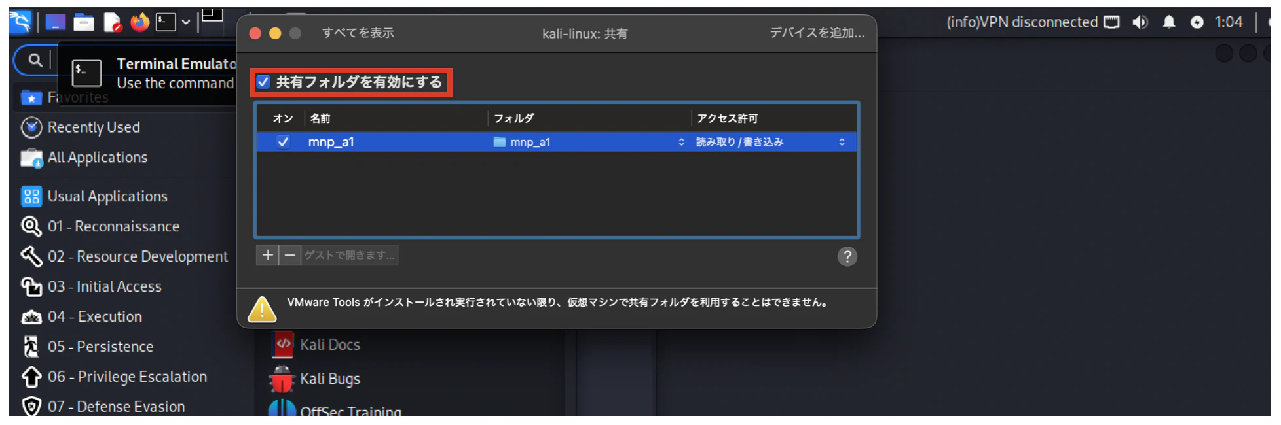The height and width of the screenshot is (425, 1281).
Task: Open the file manager icon in panel
Action: [x=84, y=23]
